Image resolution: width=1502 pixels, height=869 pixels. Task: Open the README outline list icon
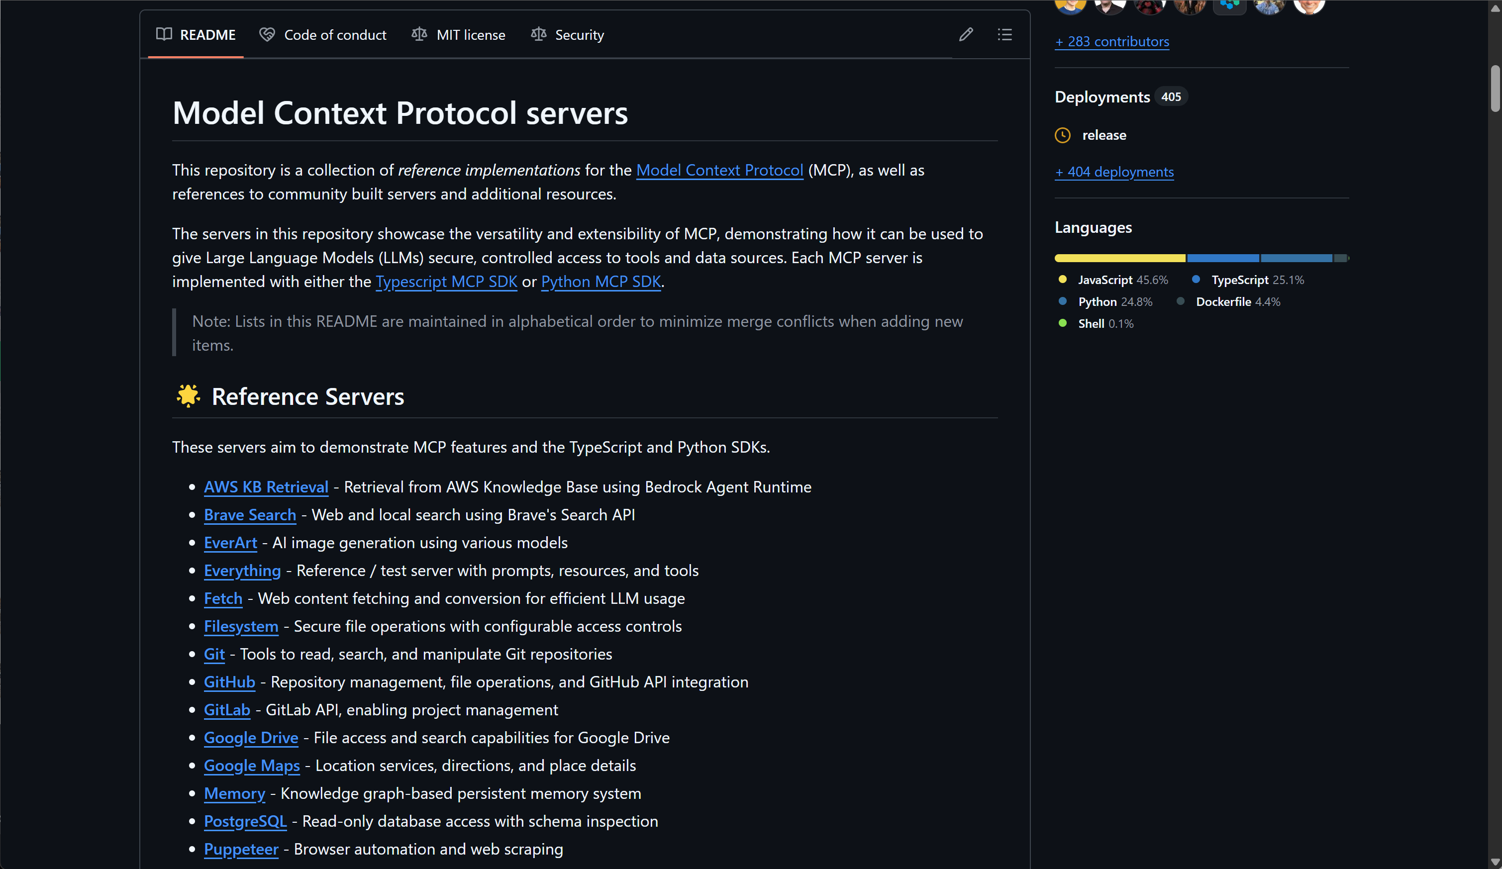click(1004, 34)
